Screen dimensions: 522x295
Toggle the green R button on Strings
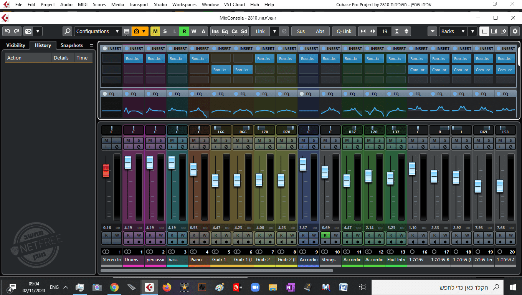tap(325, 235)
